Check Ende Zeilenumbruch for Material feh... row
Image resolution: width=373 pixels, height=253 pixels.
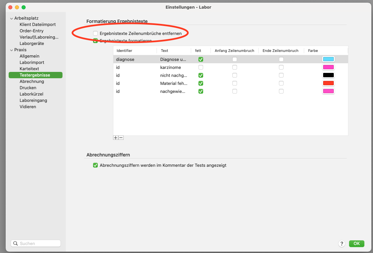[281, 83]
